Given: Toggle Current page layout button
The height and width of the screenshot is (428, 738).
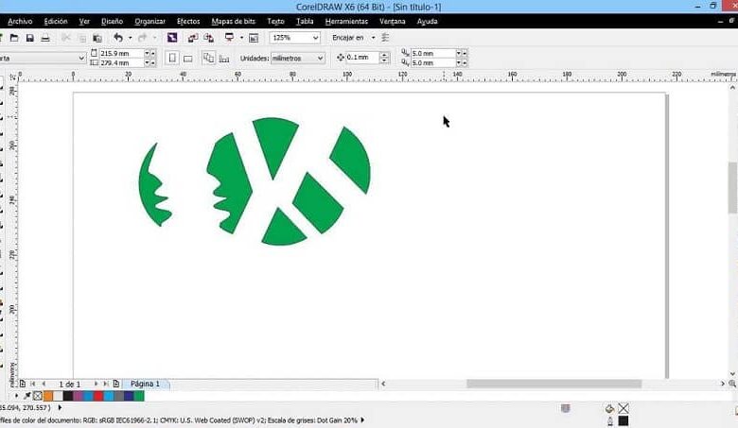Looking at the screenshot, I should 224,59.
